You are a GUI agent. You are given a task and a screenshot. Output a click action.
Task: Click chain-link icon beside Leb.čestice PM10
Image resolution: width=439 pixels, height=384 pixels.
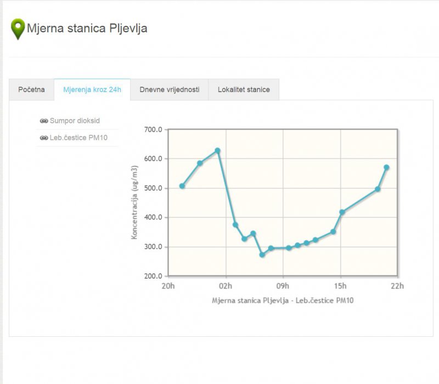click(x=44, y=138)
